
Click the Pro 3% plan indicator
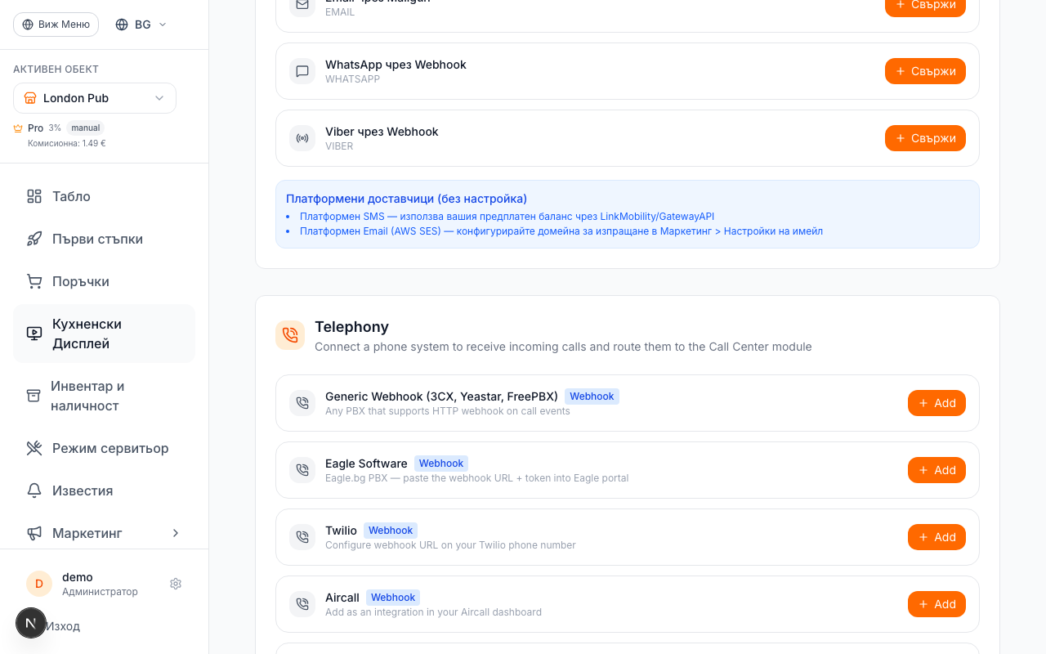coord(37,128)
